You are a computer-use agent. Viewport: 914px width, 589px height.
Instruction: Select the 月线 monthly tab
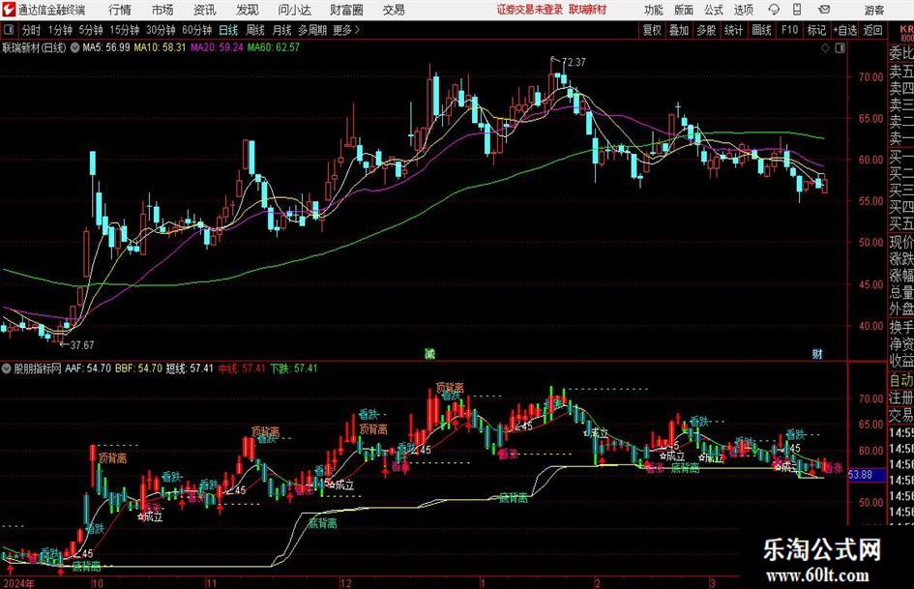click(x=281, y=30)
